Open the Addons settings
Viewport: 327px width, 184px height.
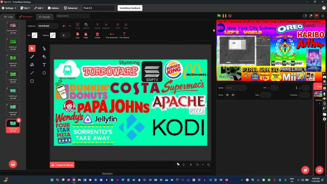pos(53,8)
